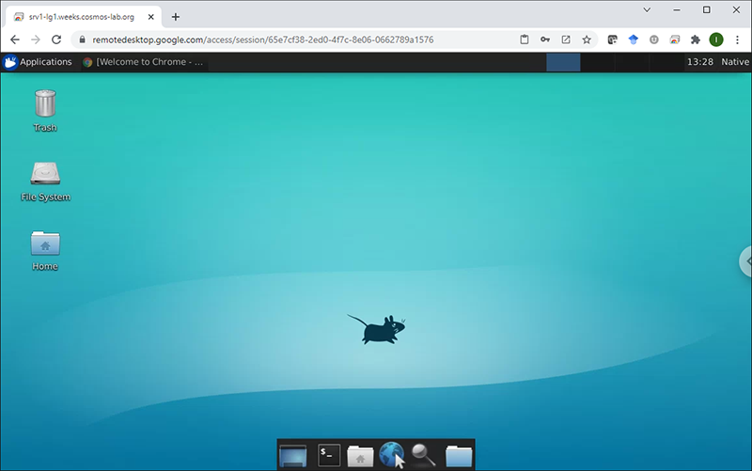Image resolution: width=752 pixels, height=471 pixels.
Task: Expand the remote desktop side panel arrow
Action: tap(746, 261)
